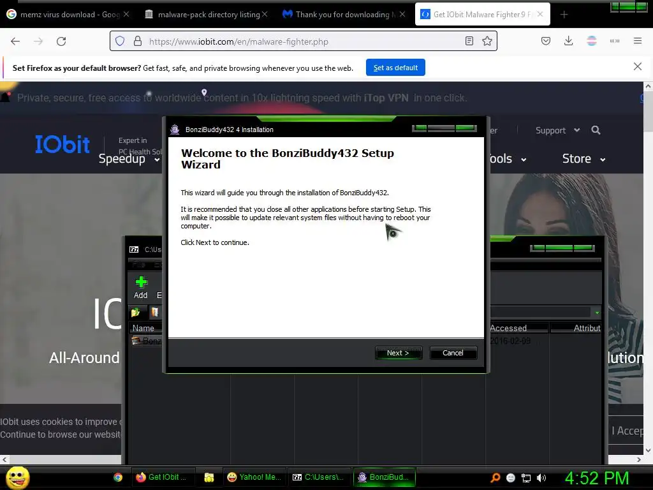The width and height of the screenshot is (653, 490).
Task: Switch to Yahoo! Messenger taskbar item
Action: pyautogui.click(x=254, y=477)
